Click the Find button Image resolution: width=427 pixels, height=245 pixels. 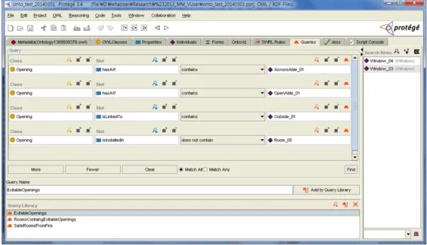point(351,169)
